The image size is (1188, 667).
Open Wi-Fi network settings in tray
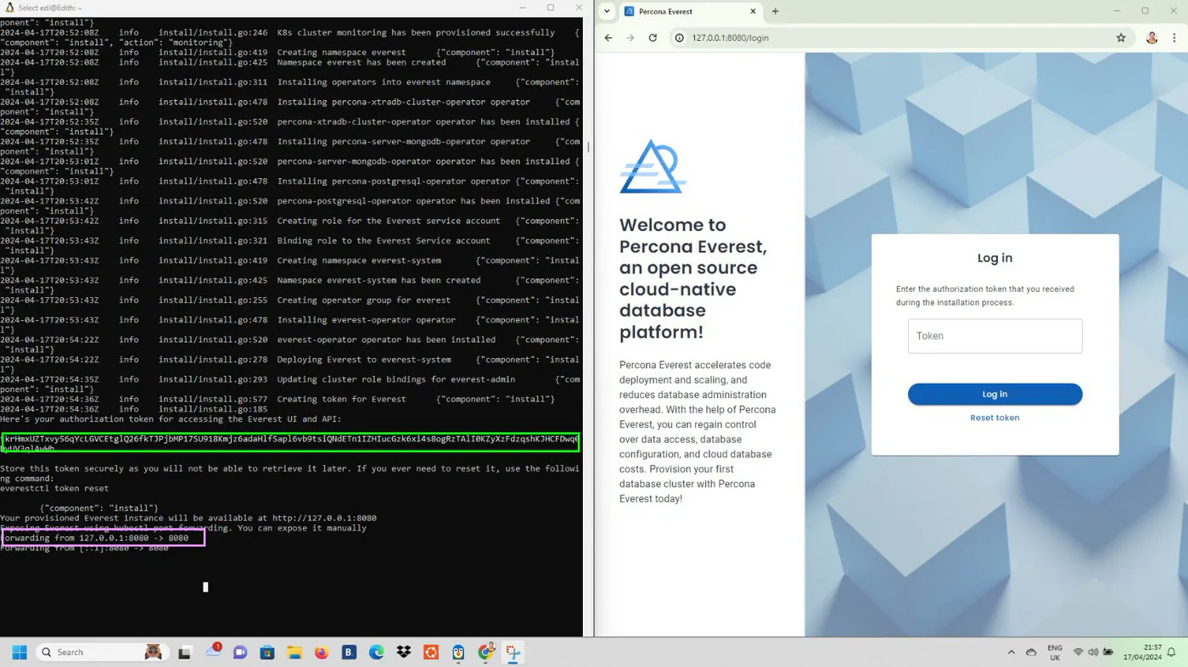(x=1079, y=652)
